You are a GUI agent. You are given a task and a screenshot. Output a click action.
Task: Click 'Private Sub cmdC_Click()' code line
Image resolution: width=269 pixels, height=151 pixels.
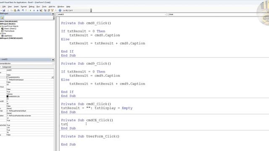[86, 104]
